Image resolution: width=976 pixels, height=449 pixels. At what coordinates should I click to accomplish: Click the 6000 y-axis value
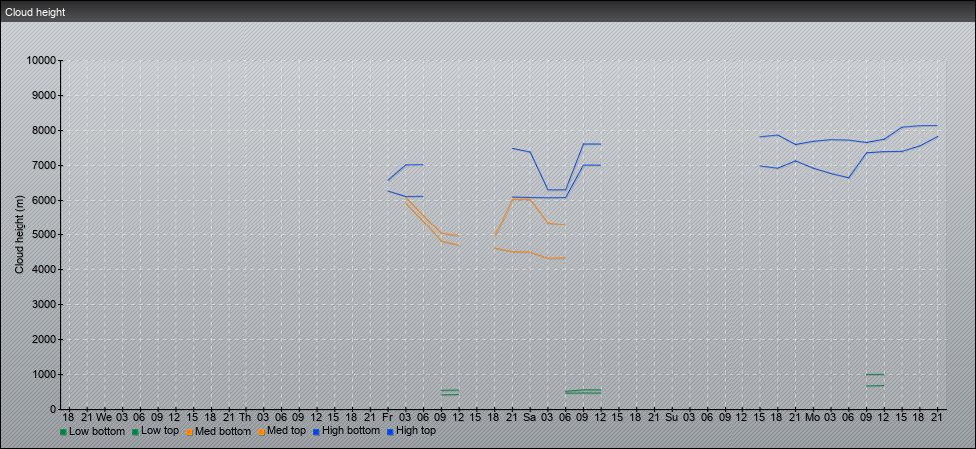[44, 200]
